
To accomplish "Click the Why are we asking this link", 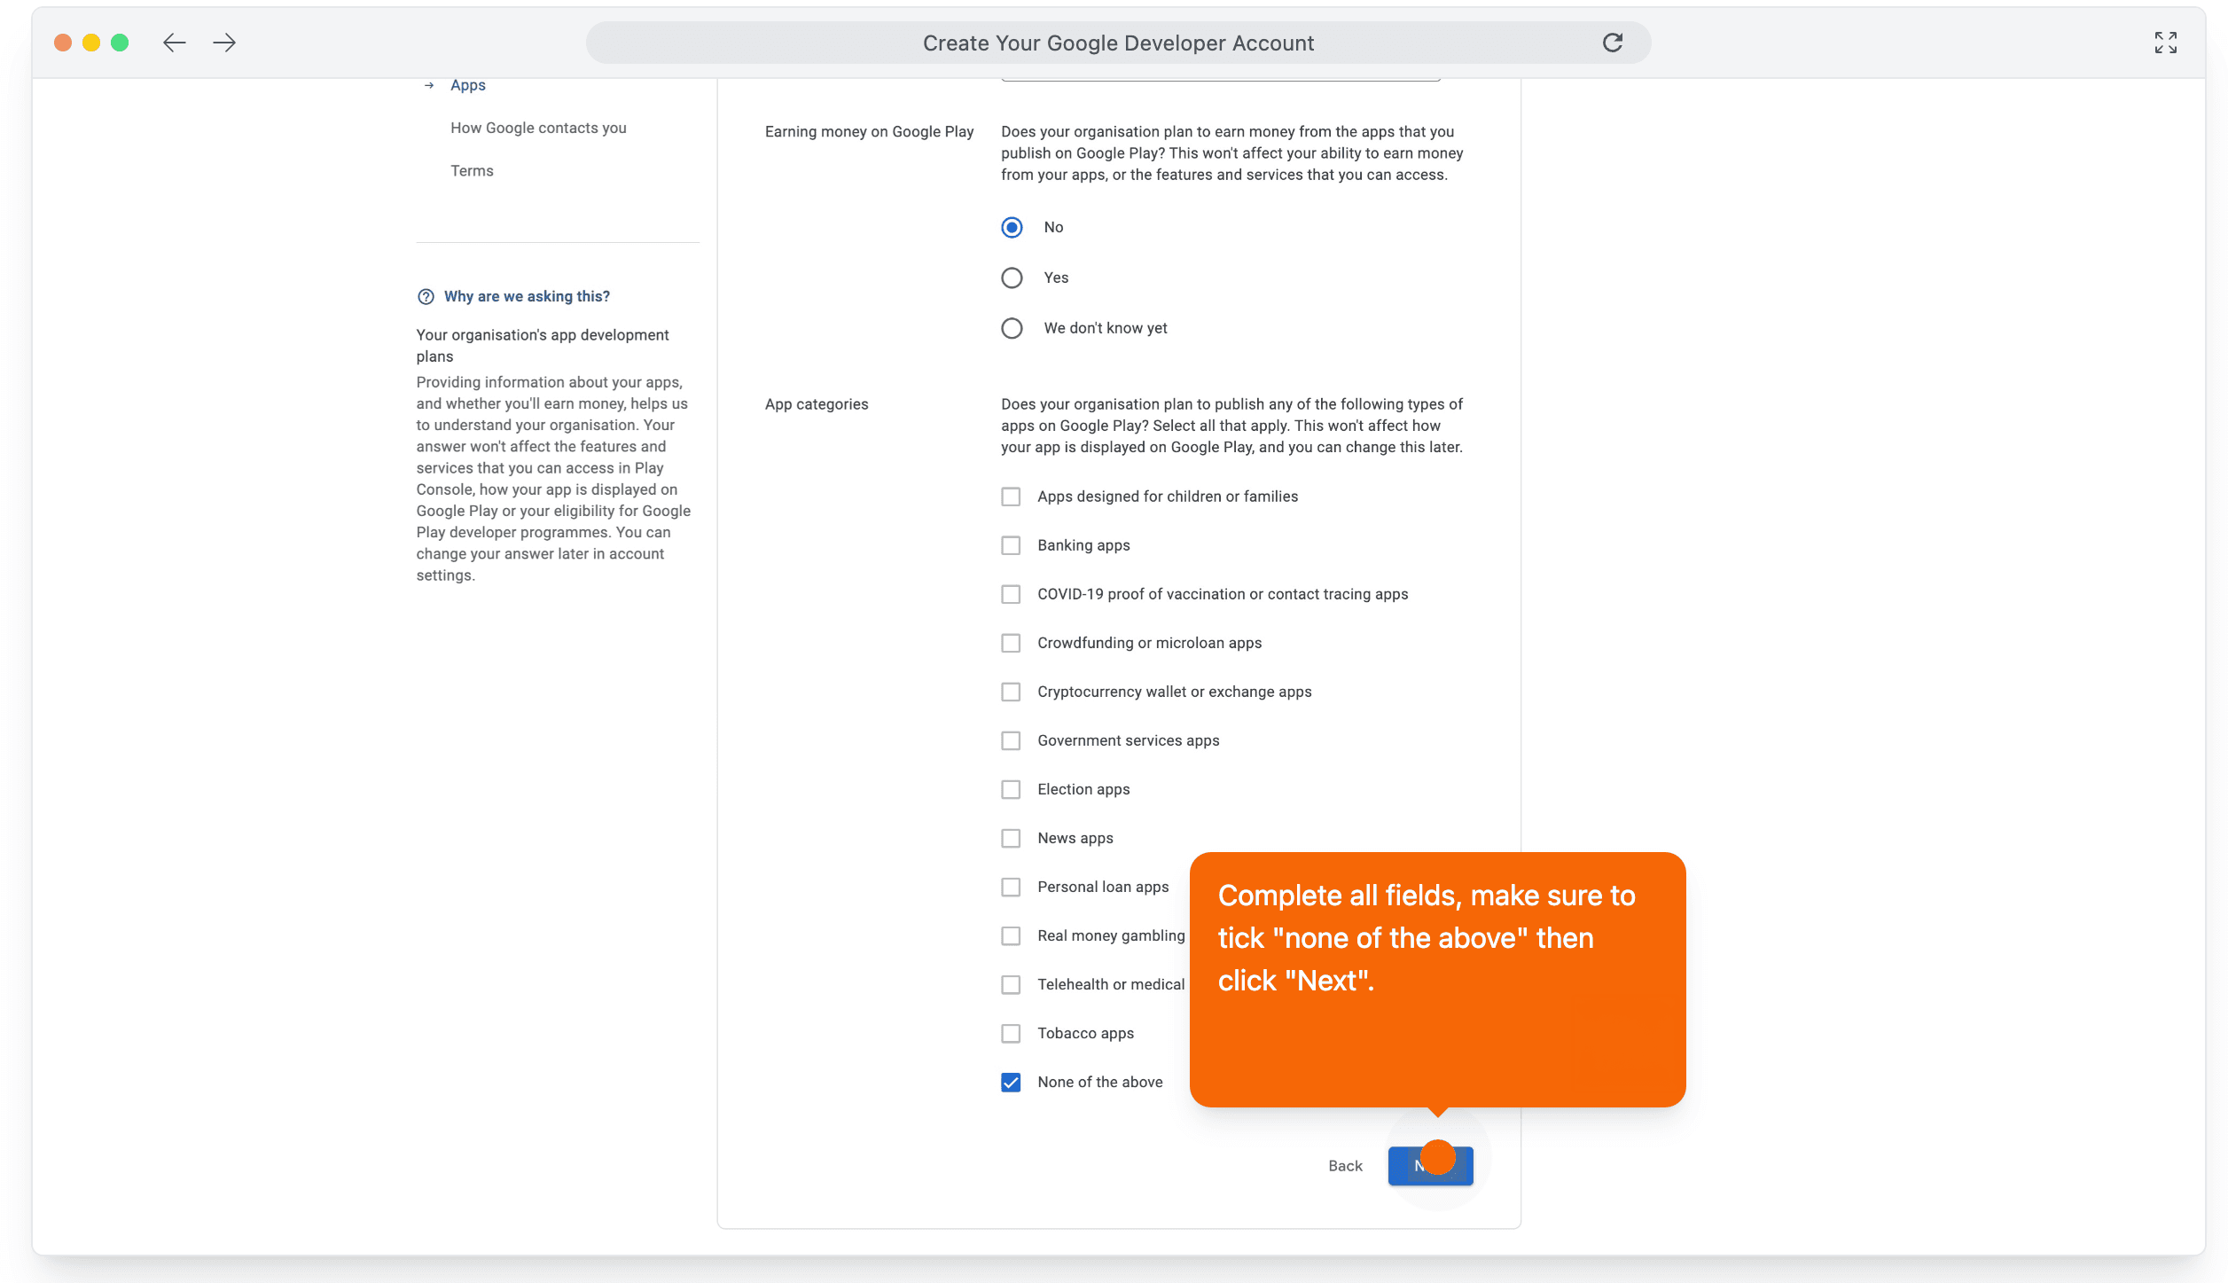I will pos(527,296).
